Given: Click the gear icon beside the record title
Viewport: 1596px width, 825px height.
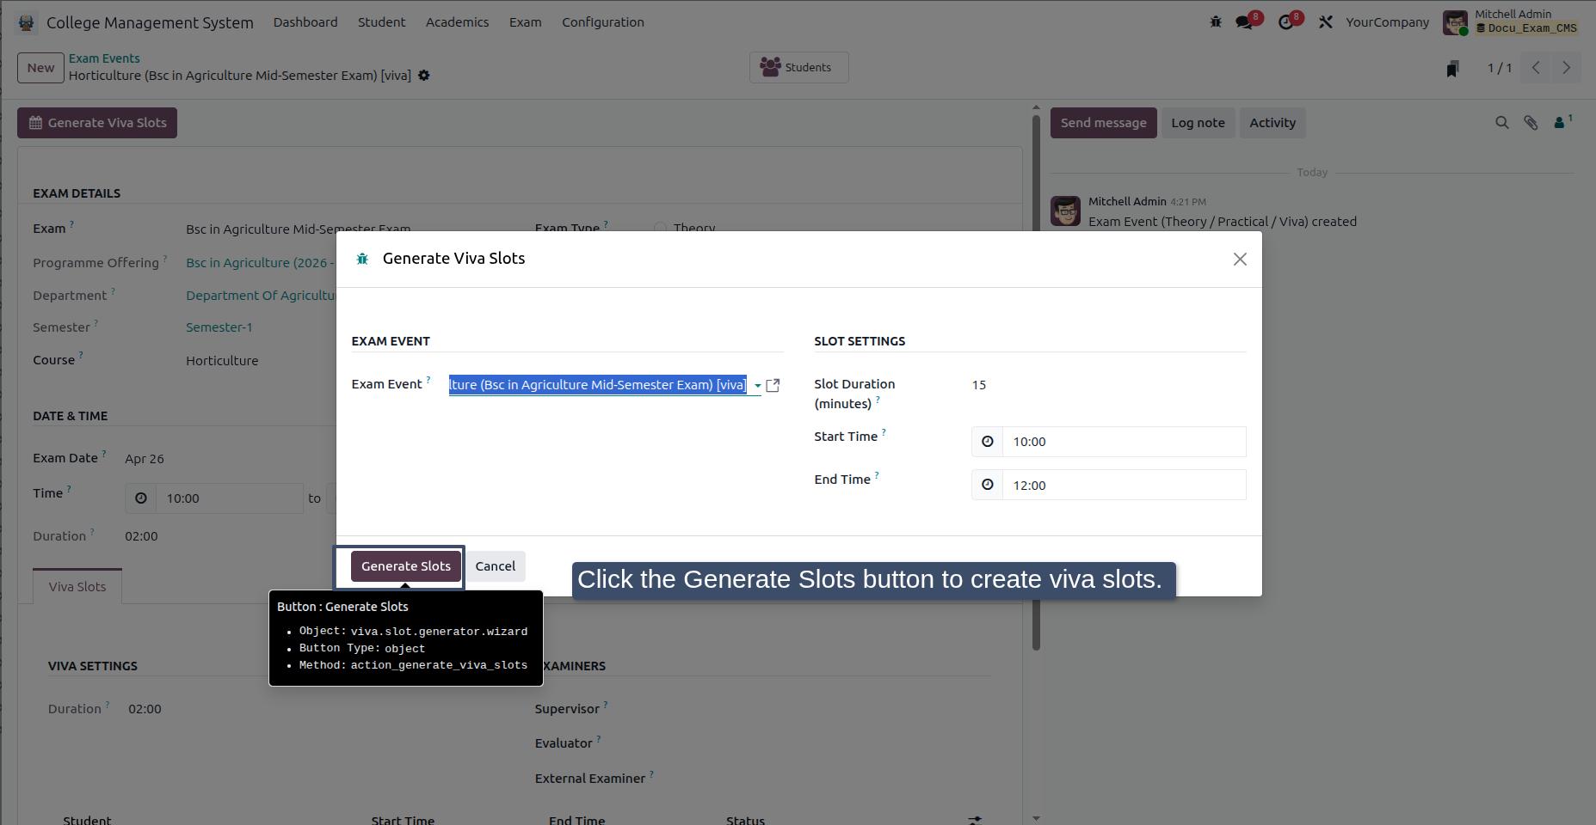Looking at the screenshot, I should [424, 76].
